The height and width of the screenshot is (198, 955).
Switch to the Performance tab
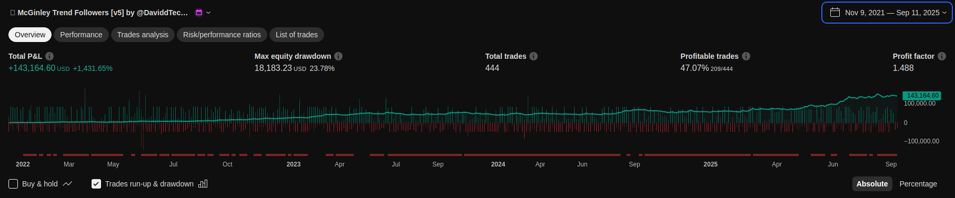(81, 35)
